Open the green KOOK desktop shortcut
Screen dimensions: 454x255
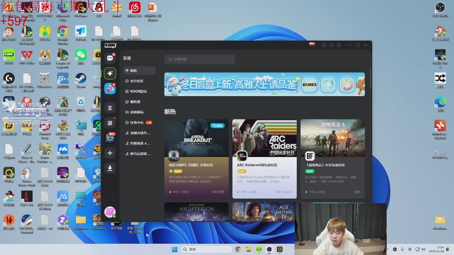click(x=9, y=58)
